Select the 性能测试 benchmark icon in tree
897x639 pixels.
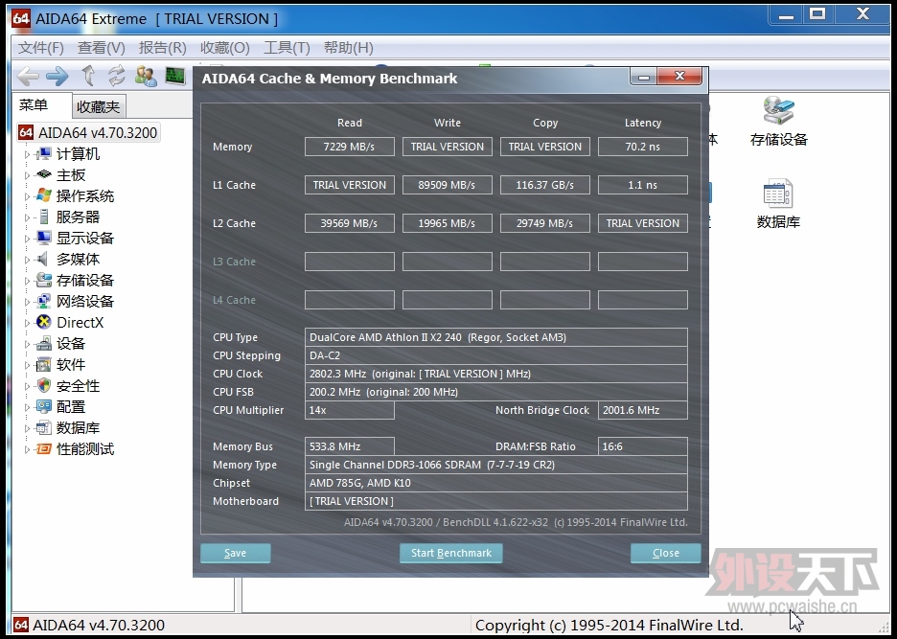43,449
